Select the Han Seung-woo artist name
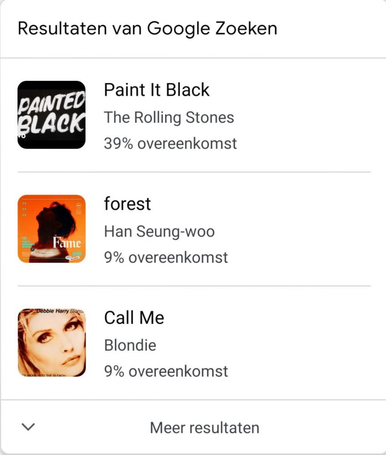This screenshot has width=386, height=455. (x=159, y=231)
